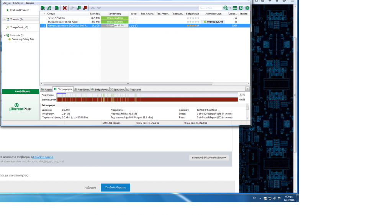Select Τροφοδοσίες (0) feeds in sidebar

click(x=19, y=27)
